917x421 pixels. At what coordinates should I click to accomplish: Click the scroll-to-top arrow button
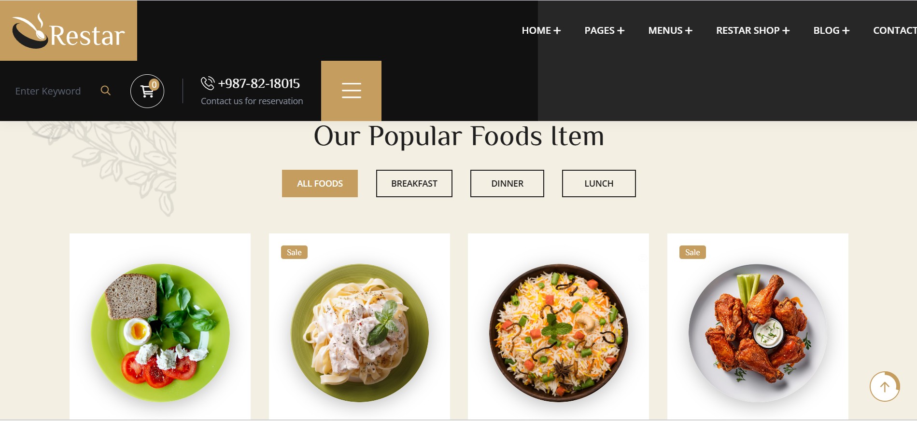click(x=885, y=386)
